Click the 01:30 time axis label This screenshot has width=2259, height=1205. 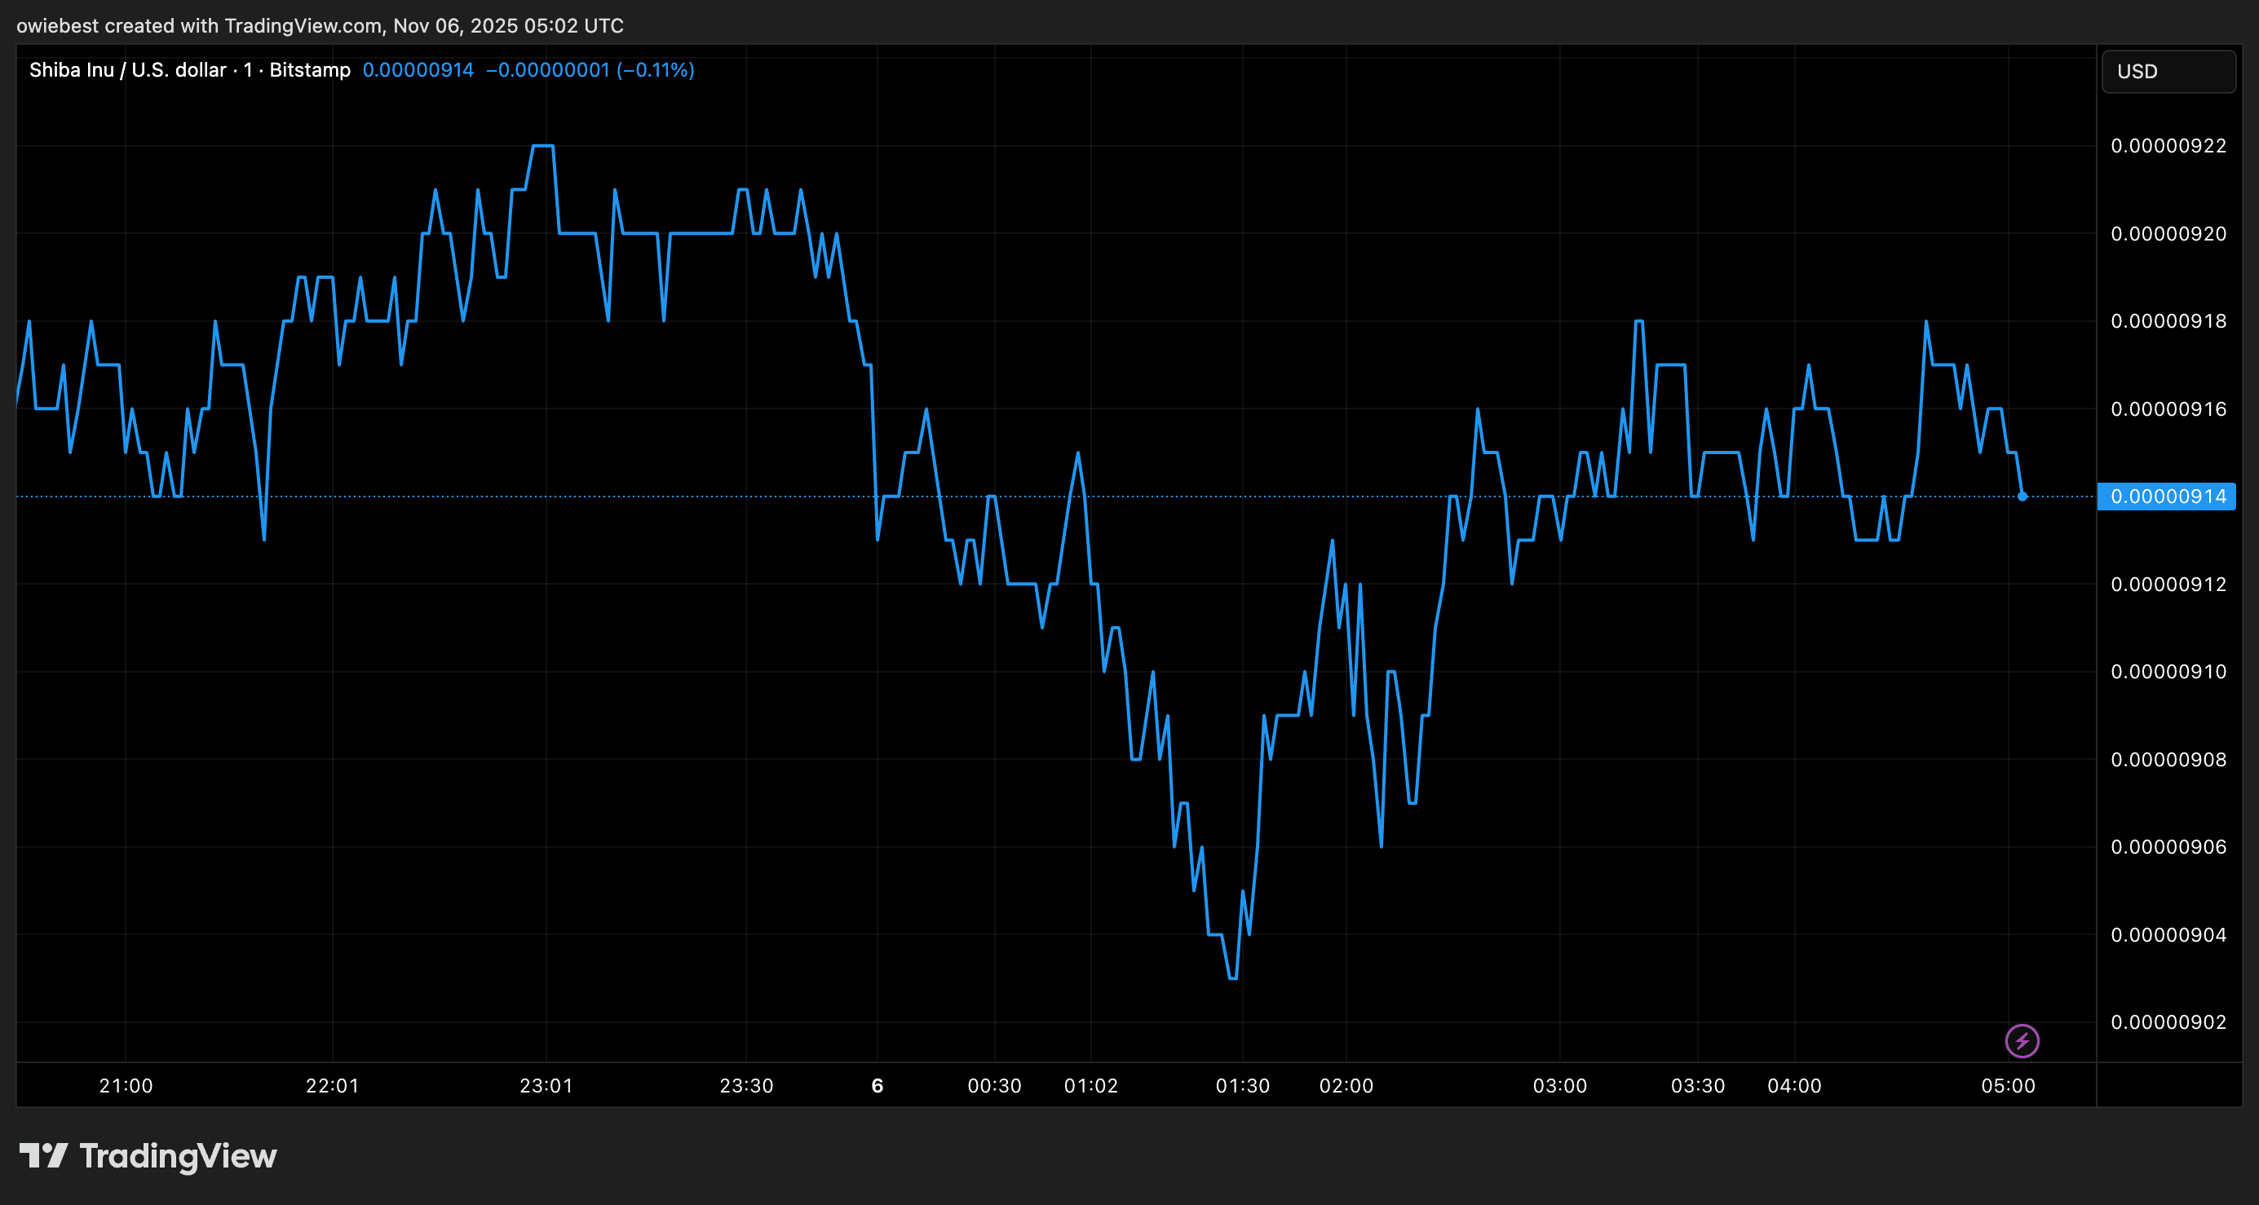1242,1086
